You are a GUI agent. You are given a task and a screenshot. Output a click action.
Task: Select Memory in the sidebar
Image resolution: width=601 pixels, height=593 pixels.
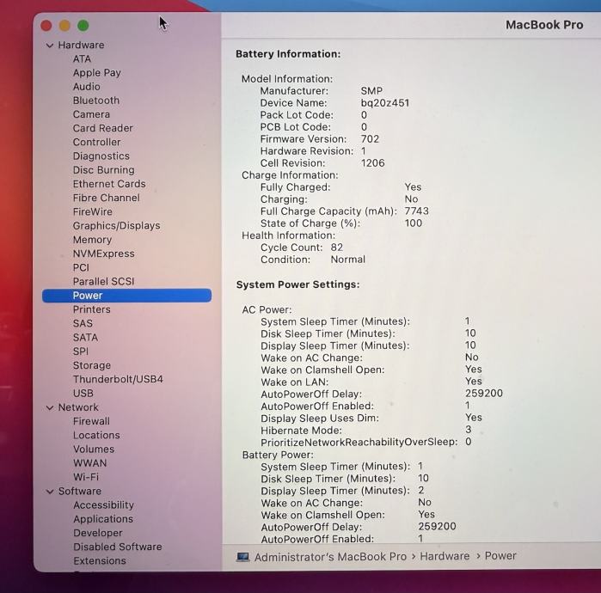tap(92, 240)
